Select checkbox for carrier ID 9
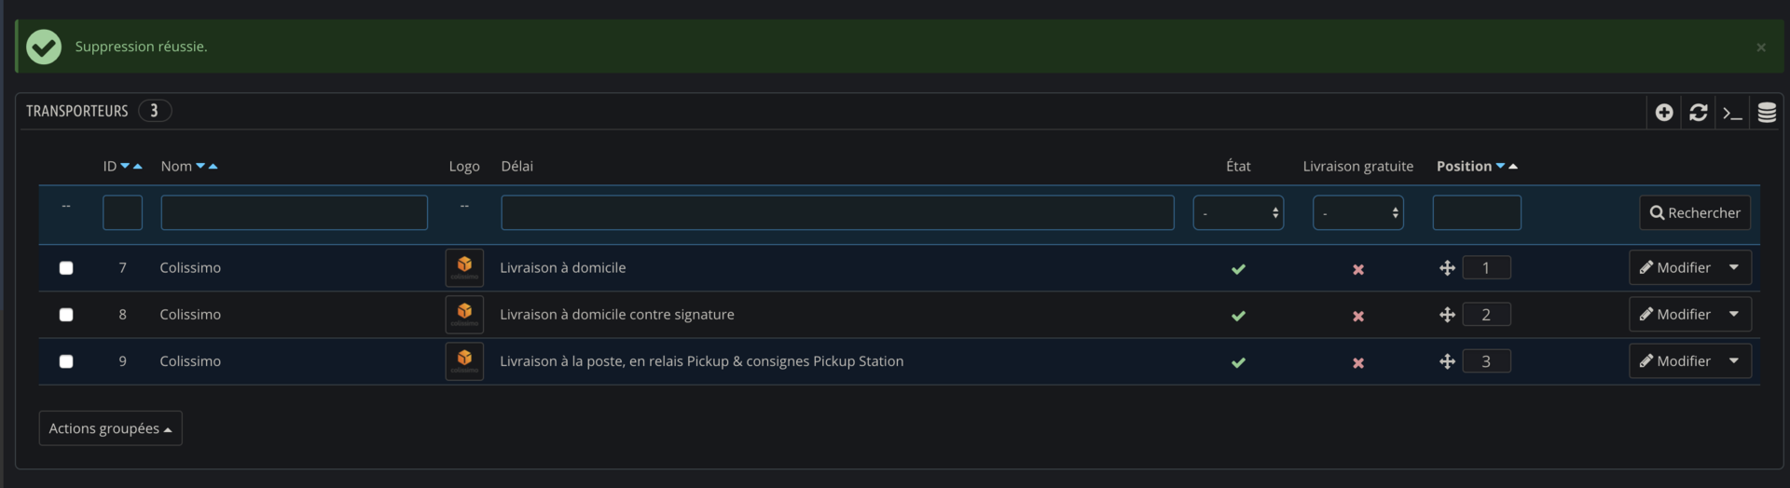The height and width of the screenshot is (488, 1790). [66, 361]
